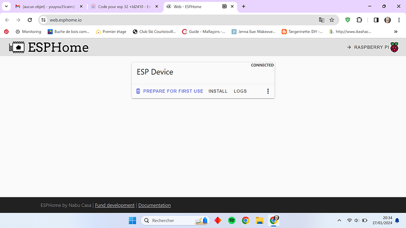The height and width of the screenshot is (228, 406).
Task: Show hidden bookmarks with chevron
Action: [395, 32]
